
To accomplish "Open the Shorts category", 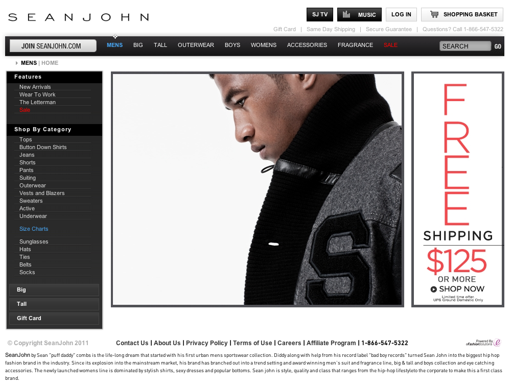I will (x=27, y=162).
